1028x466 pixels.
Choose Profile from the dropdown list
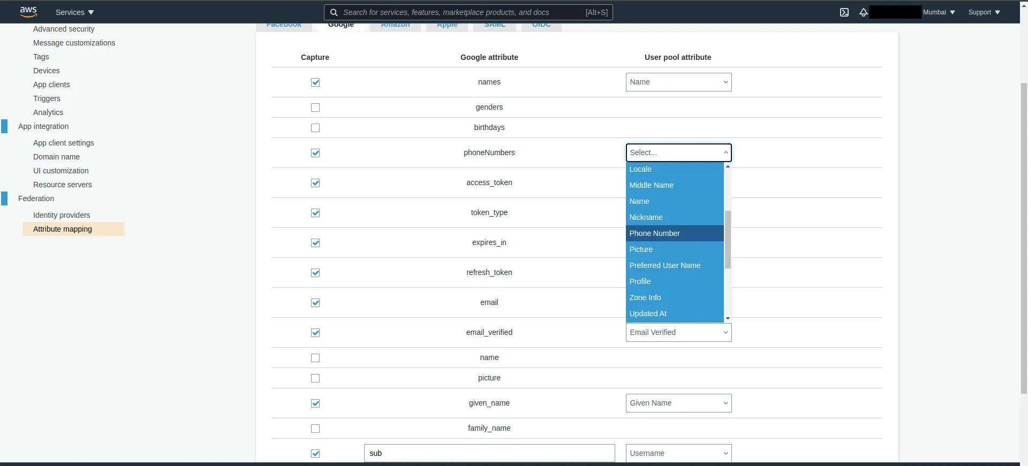(675, 281)
